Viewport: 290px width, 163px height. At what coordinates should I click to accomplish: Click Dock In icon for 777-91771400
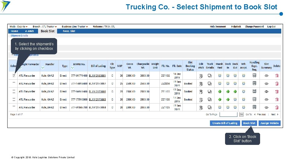pyautogui.click(x=228, y=75)
